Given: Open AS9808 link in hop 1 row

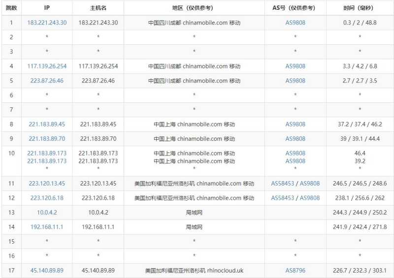Looking at the screenshot, I should click(x=295, y=23).
